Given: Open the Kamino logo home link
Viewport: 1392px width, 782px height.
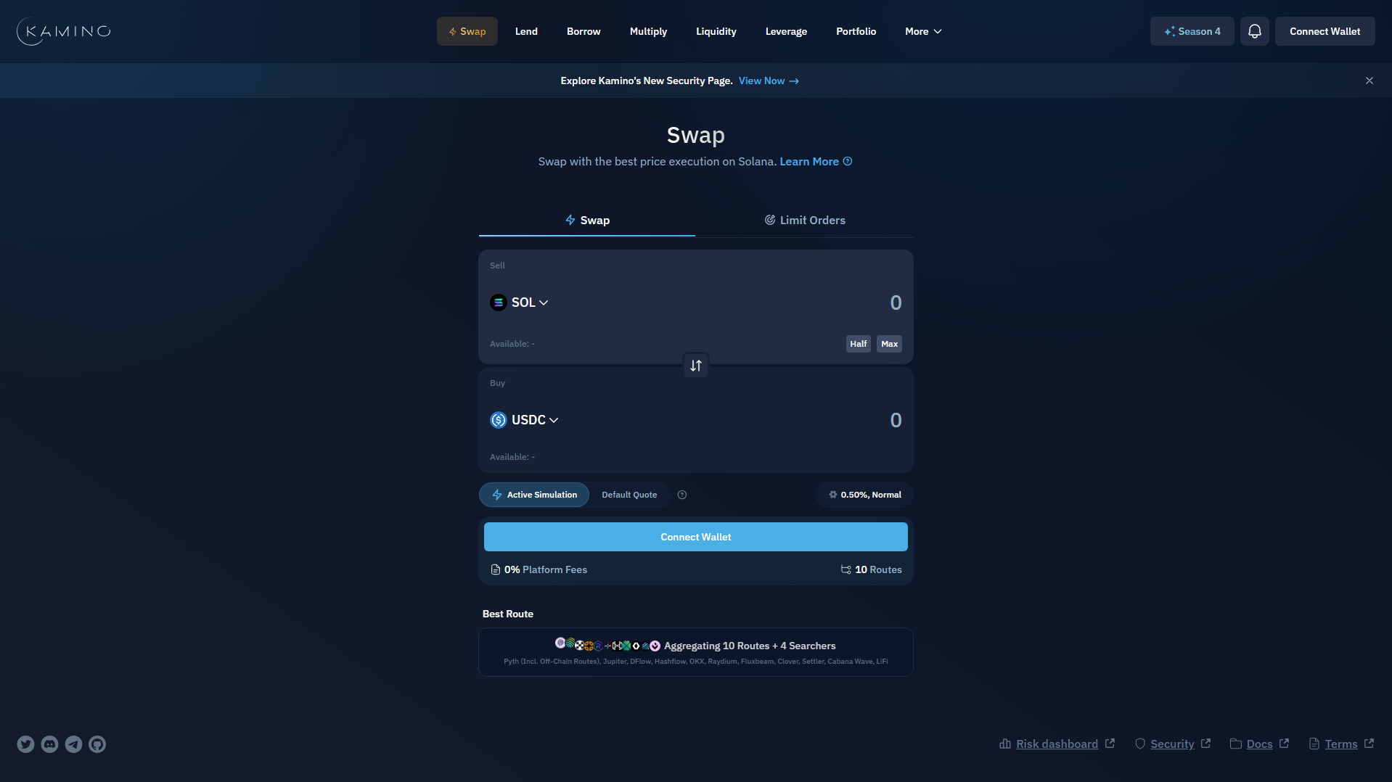Looking at the screenshot, I should 64,31.
